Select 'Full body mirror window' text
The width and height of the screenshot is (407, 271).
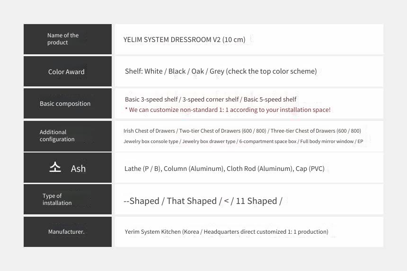point(327,141)
